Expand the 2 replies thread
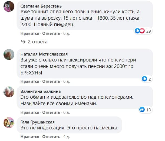165x141 pixels. point(38,42)
